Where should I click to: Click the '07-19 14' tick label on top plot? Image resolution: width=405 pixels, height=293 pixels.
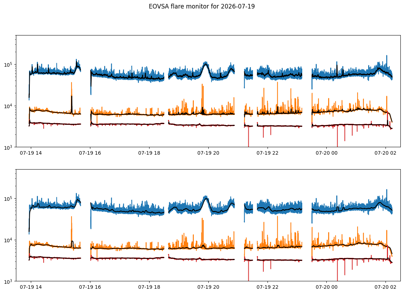coord(31,153)
